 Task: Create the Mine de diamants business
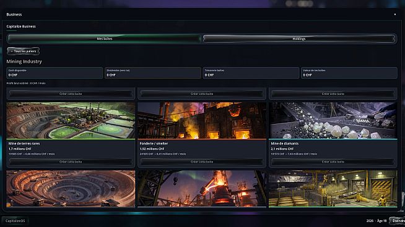click(x=333, y=162)
